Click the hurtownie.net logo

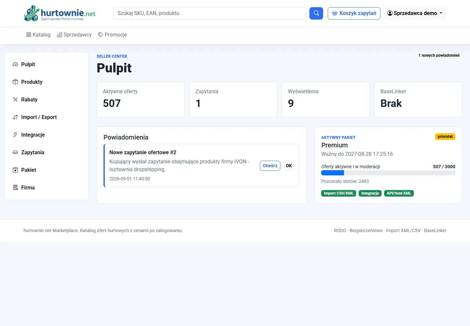click(x=60, y=13)
